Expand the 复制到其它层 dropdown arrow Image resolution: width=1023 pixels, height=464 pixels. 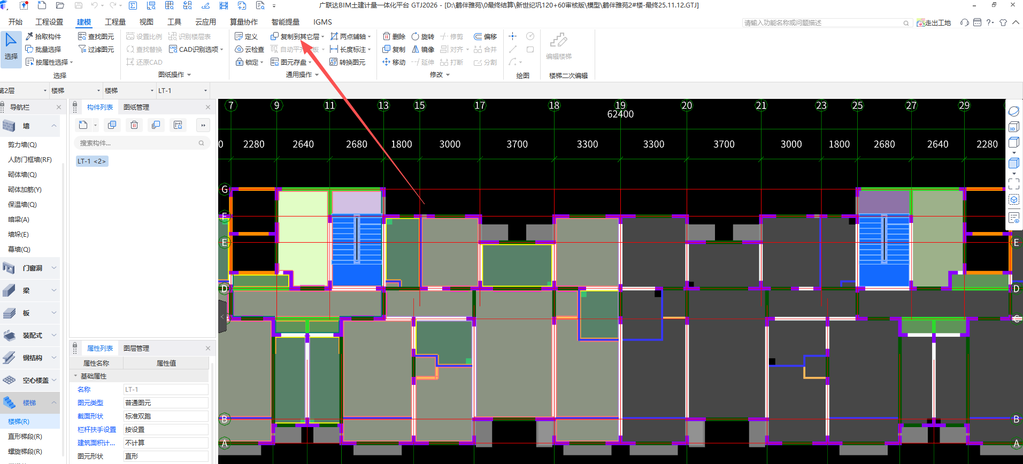point(323,37)
